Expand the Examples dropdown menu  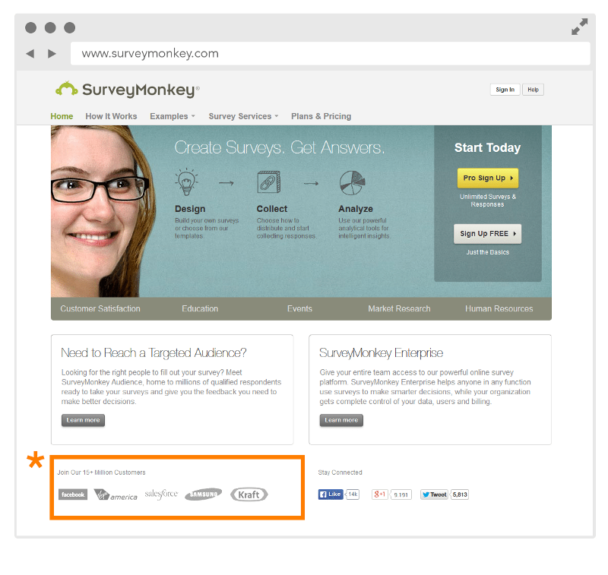[173, 116]
